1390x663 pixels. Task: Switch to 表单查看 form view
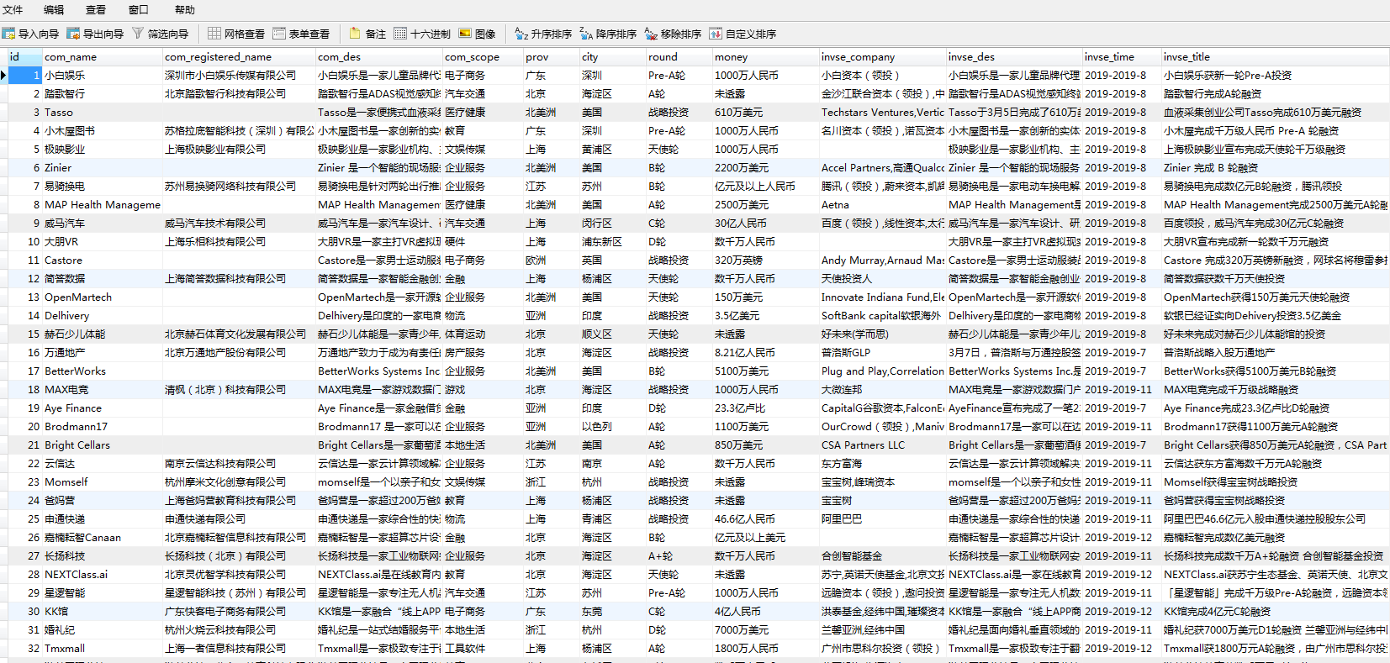(301, 34)
